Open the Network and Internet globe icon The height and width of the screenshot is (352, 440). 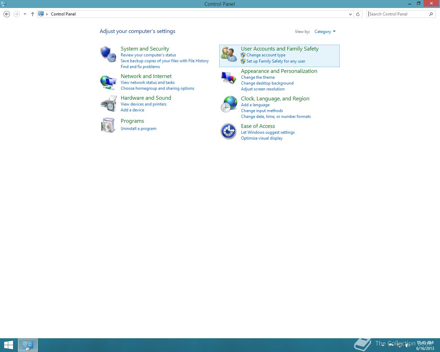coord(108,82)
